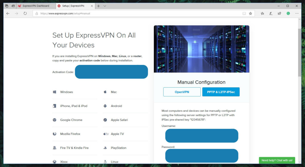The height and width of the screenshot is (167, 305).
Task: Click the Apple TV icon
Action: (106, 134)
